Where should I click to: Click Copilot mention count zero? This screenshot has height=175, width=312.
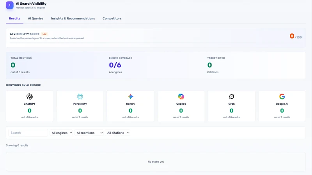pos(181,110)
